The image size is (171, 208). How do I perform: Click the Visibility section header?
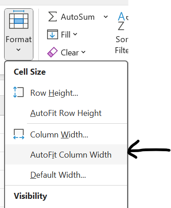point(31,196)
